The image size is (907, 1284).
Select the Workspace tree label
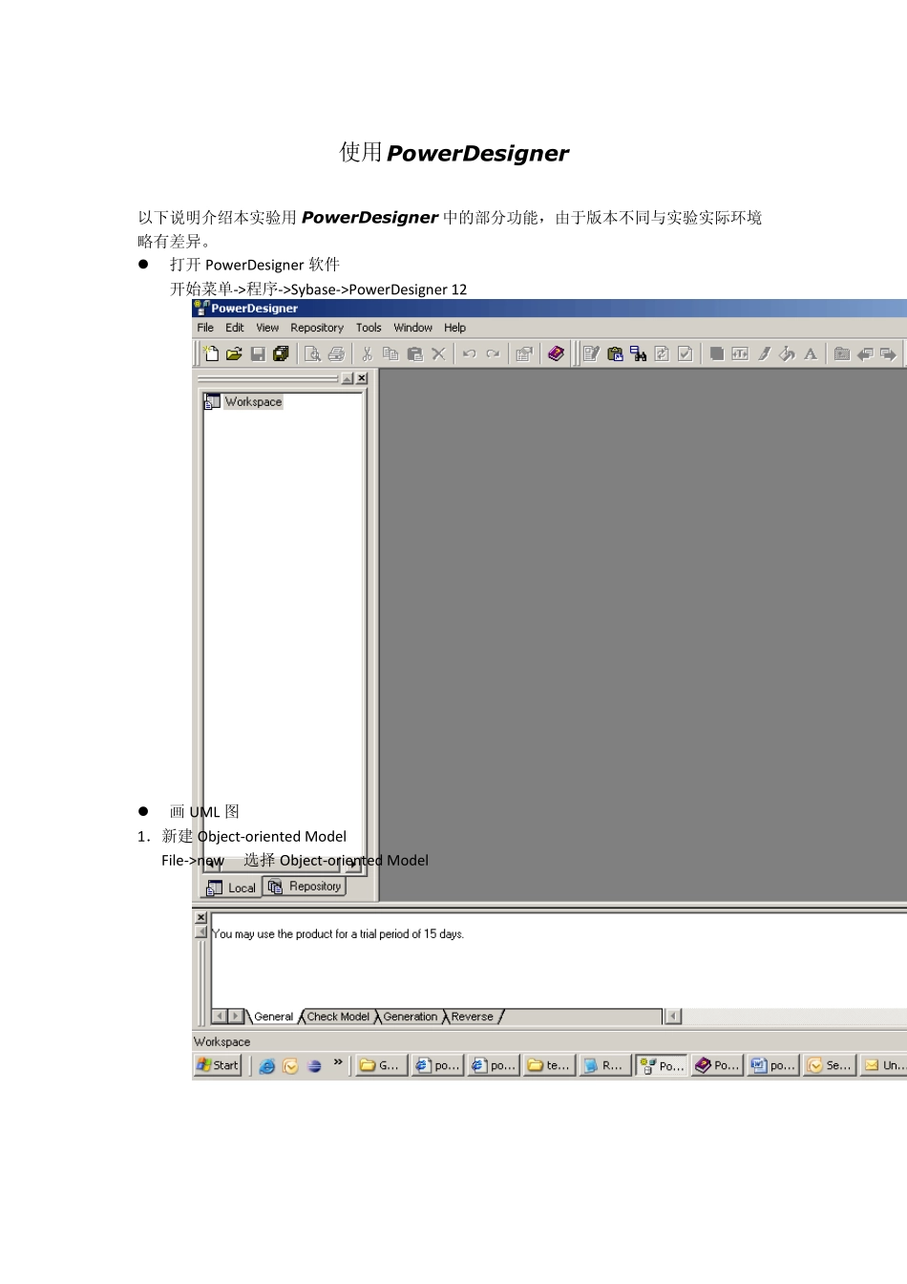pos(253,401)
